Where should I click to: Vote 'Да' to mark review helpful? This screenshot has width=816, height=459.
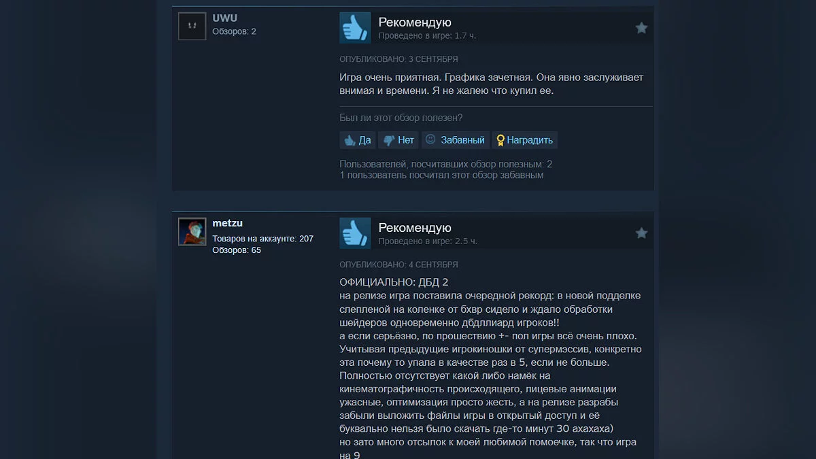(357, 140)
